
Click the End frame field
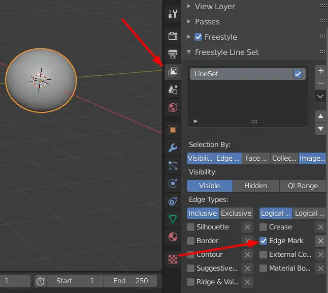point(130,281)
